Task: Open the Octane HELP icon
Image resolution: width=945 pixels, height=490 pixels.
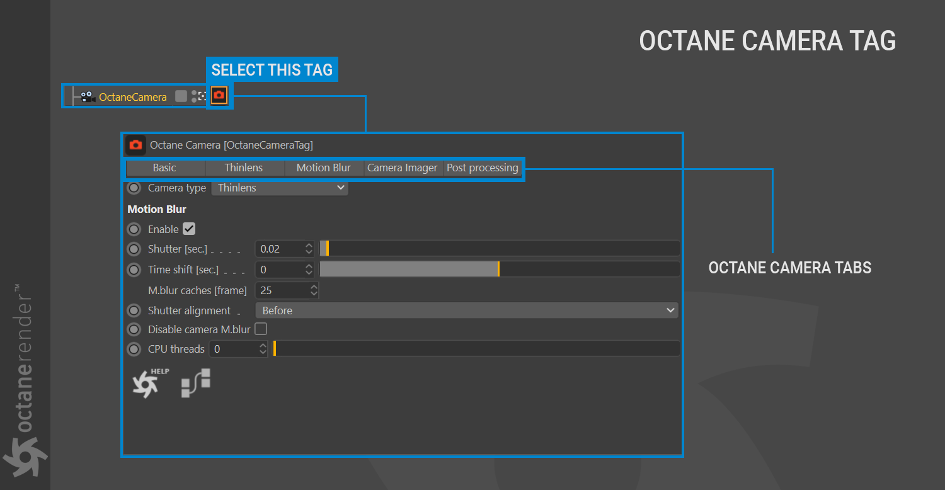Action: [x=150, y=383]
